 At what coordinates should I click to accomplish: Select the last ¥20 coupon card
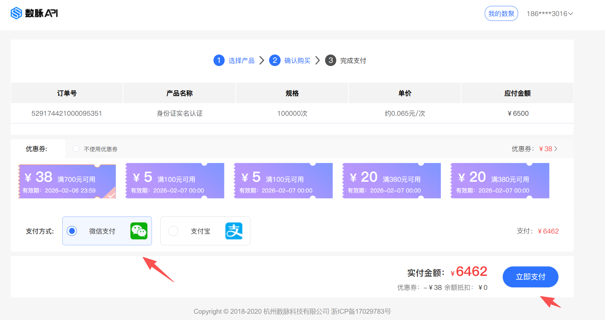pos(500,181)
